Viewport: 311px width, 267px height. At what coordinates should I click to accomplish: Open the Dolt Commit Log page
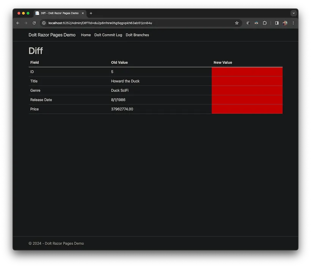[x=108, y=35]
